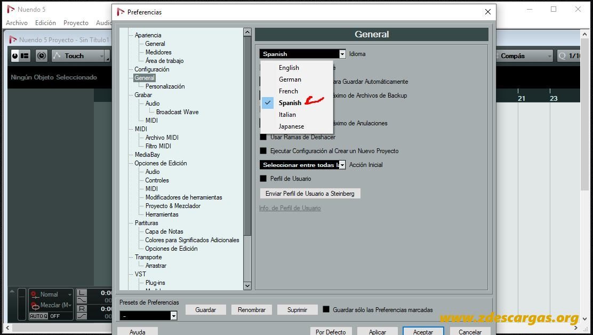Viewport: 593px width, 335px height.
Task: Click the Preferencias dialog title logo
Action: 121,12
